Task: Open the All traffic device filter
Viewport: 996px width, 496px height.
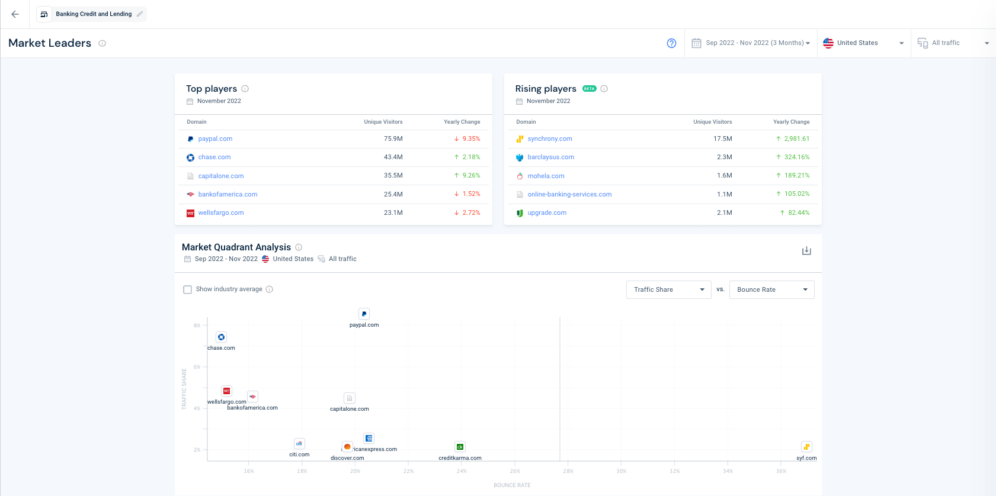Action: [x=953, y=43]
